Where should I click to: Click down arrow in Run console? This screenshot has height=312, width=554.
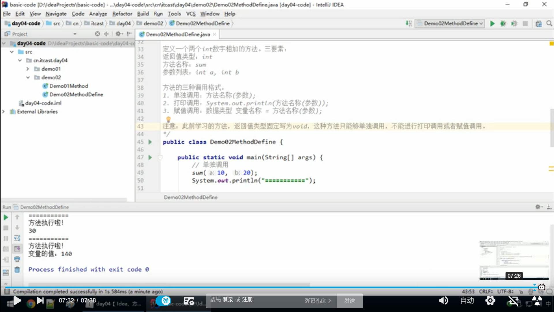tap(17, 227)
